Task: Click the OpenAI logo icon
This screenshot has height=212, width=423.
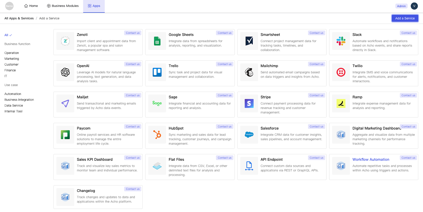Action: [x=65, y=72]
